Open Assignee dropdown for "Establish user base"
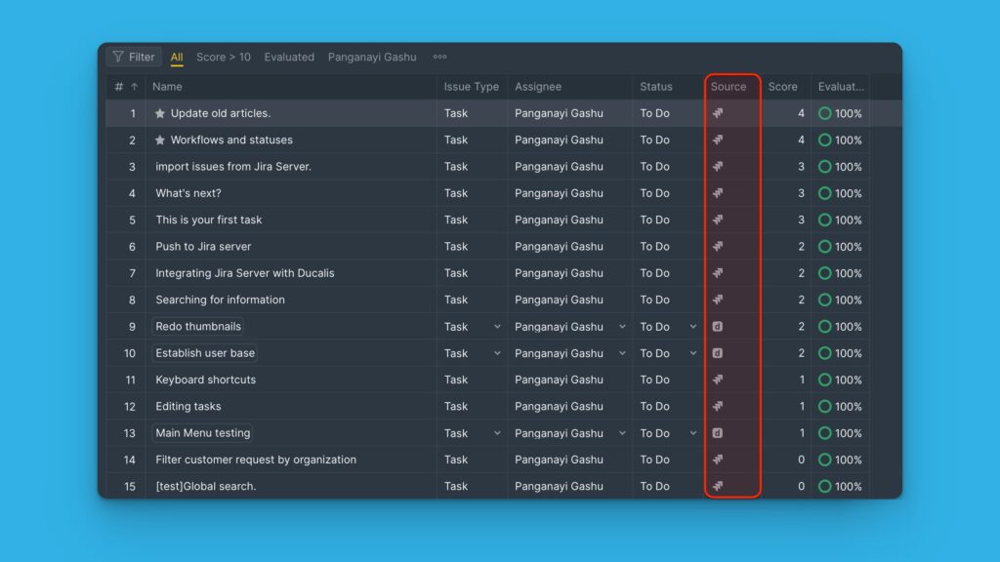The height and width of the screenshot is (562, 1000). click(x=622, y=353)
